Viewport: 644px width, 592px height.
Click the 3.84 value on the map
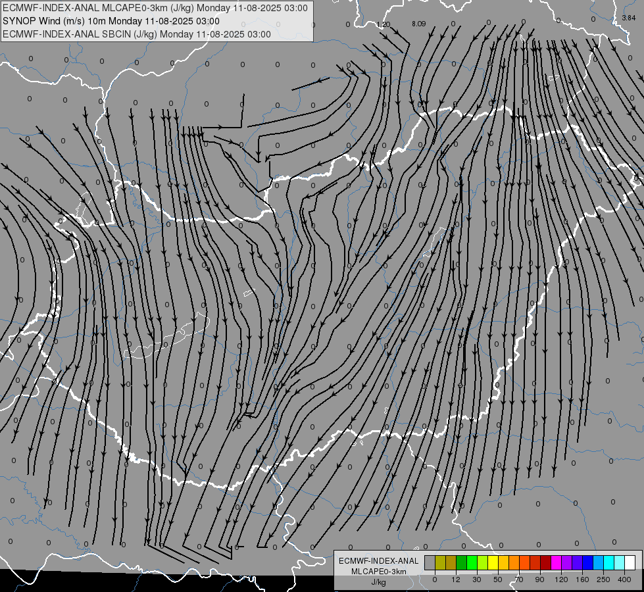[628, 18]
